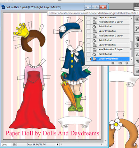
Task: Click document vertical scroll down arrow
Action: tap(105, 141)
